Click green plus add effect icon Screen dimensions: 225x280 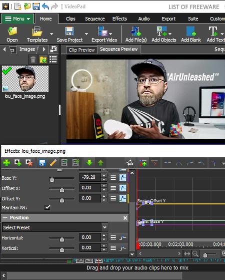[x=6, y=163]
